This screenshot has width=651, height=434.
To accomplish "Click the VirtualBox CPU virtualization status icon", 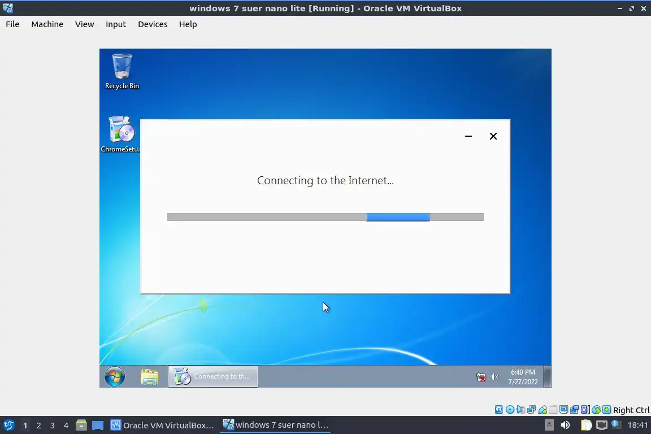I will [x=585, y=410].
